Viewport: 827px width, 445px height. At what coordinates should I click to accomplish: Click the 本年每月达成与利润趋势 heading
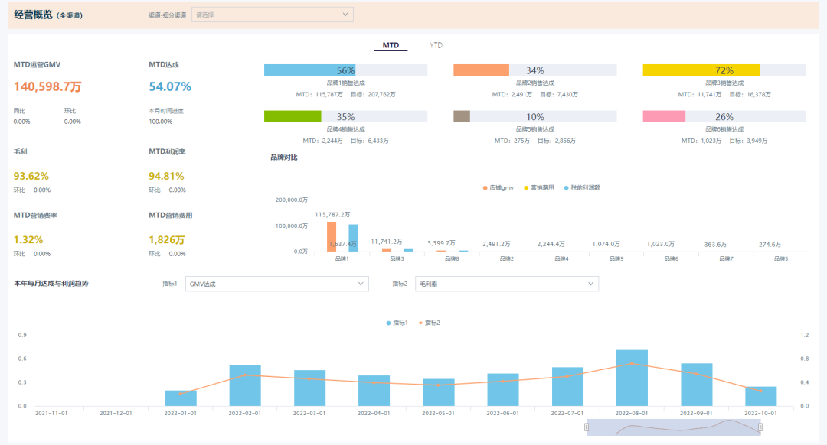[x=51, y=284]
